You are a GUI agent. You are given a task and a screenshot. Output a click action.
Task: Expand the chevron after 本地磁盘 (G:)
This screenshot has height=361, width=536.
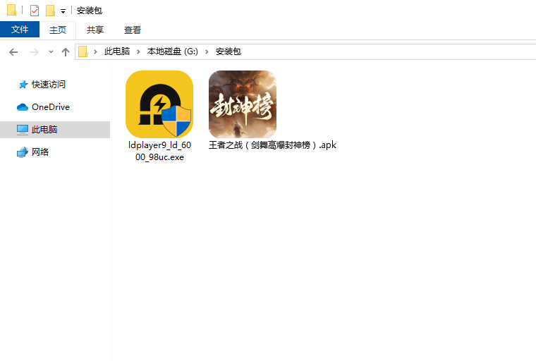(x=207, y=51)
